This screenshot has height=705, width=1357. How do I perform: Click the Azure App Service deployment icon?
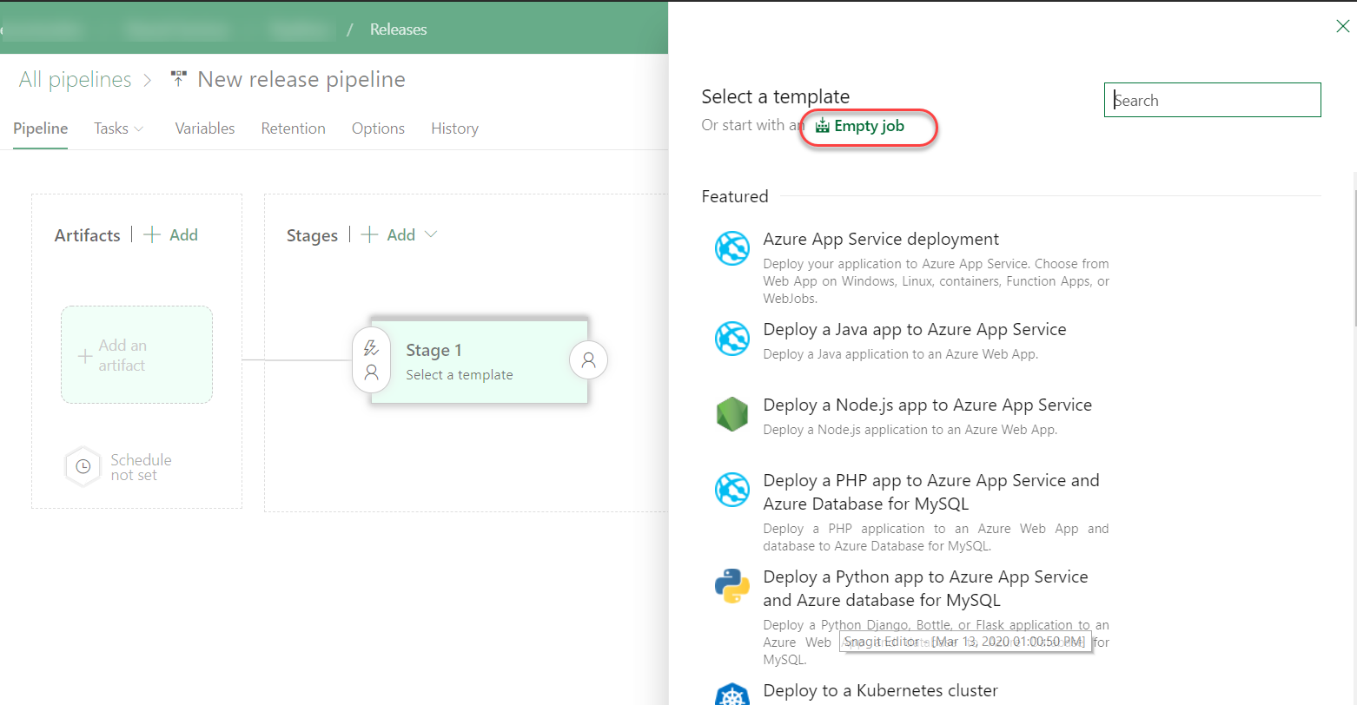click(x=732, y=248)
